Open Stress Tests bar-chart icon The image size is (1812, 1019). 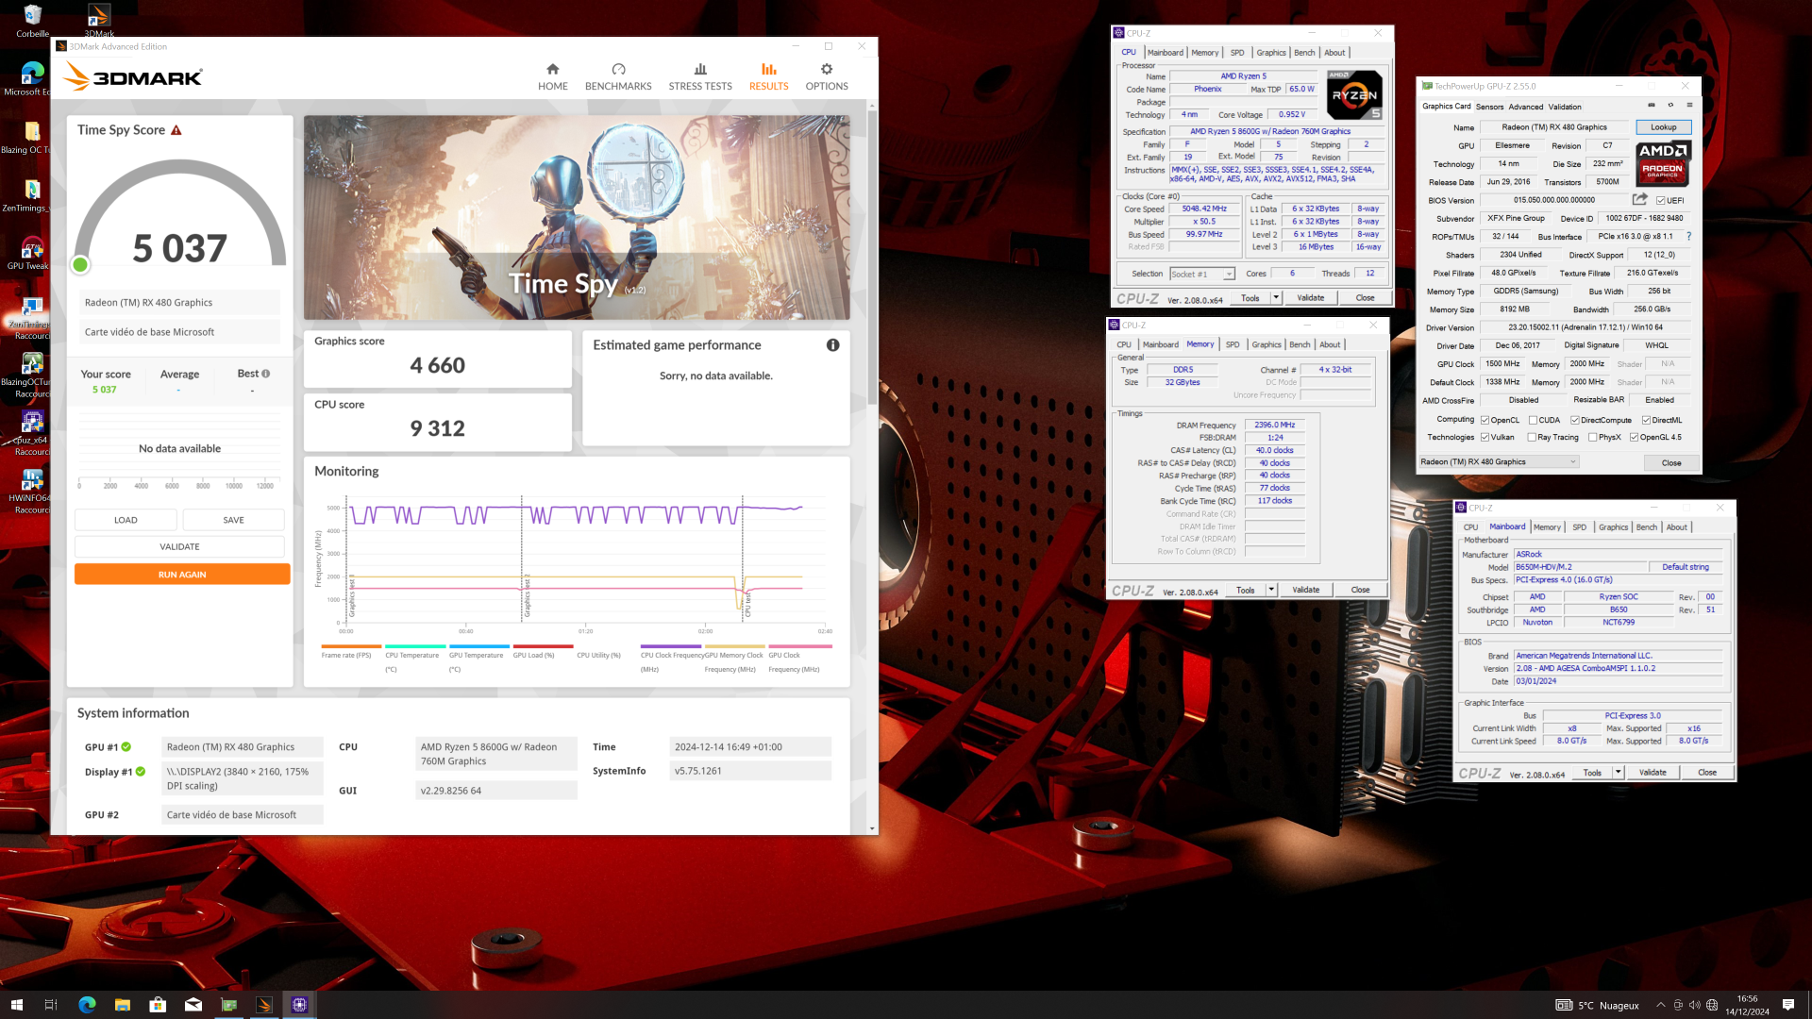pyautogui.click(x=700, y=69)
